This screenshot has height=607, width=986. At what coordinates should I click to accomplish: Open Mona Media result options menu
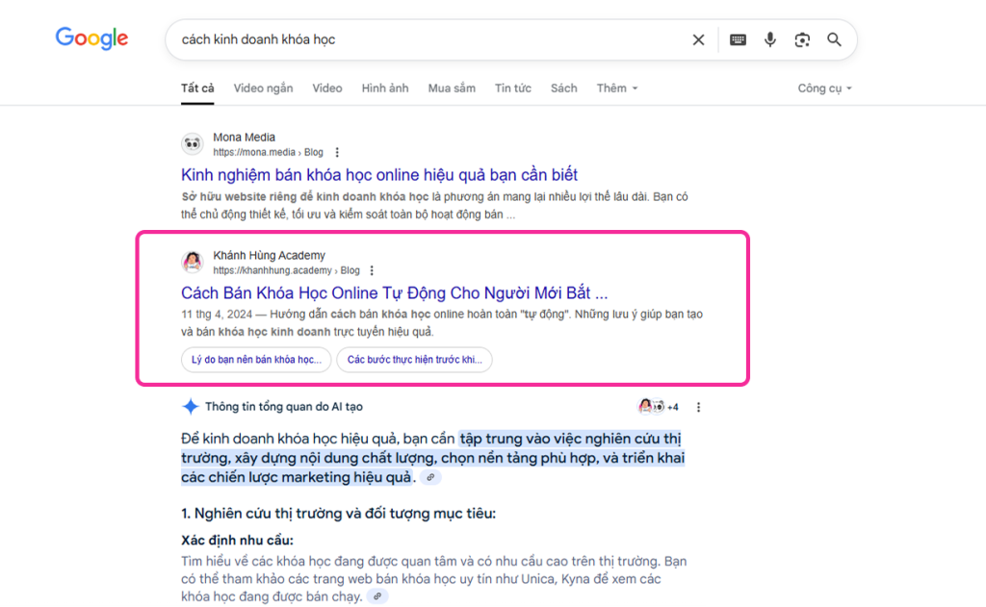point(337,152)
